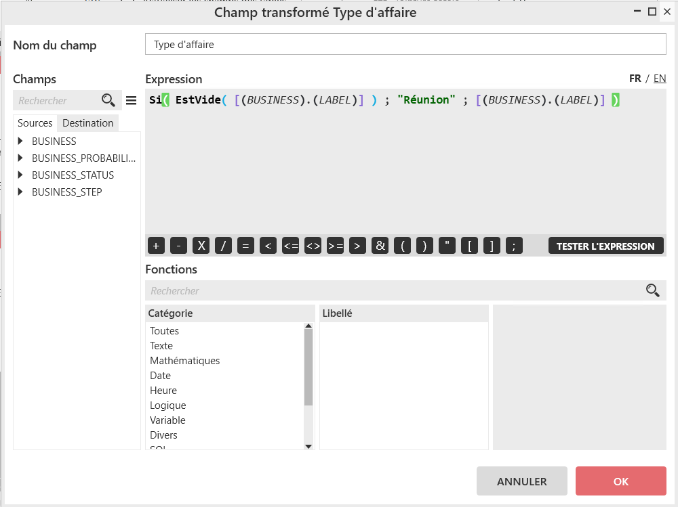This screenshot has width=678, height=507.
Task: Cancel with the ANNULER button
Action: pyautogui.click(x=521, y=481)
